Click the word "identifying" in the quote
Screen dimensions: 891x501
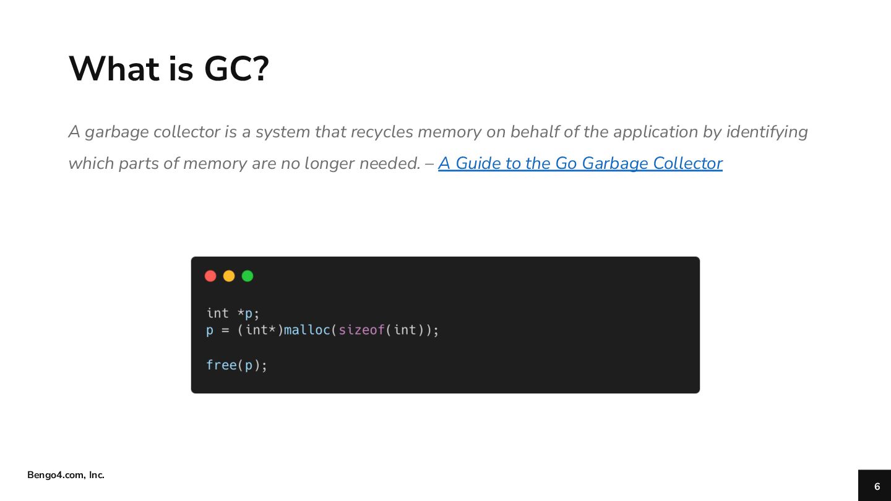click(x=767, y=132)
